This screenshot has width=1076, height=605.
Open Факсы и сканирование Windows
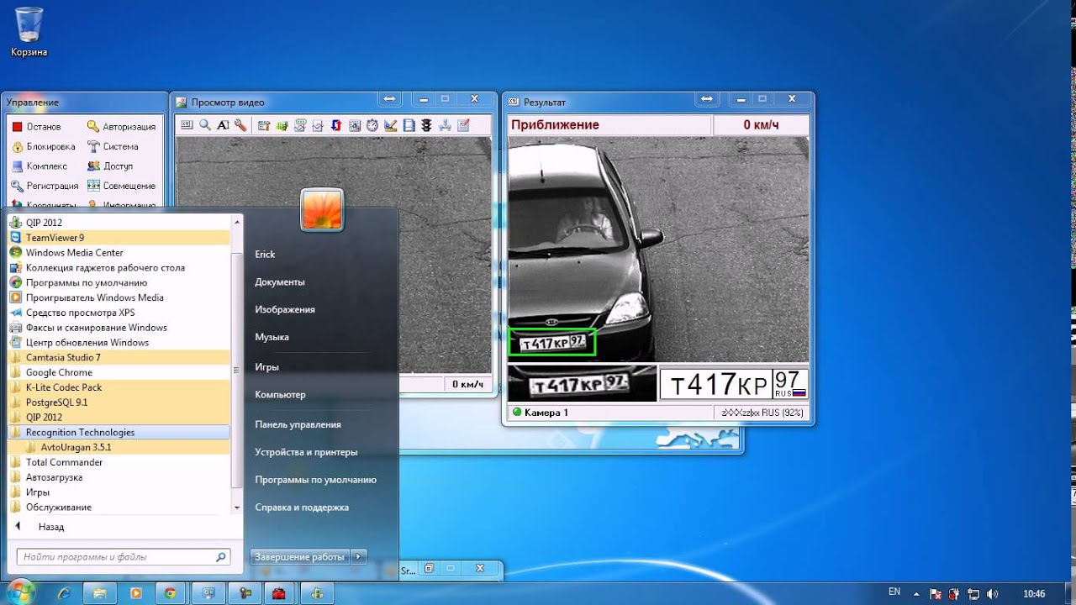(119, 328)
